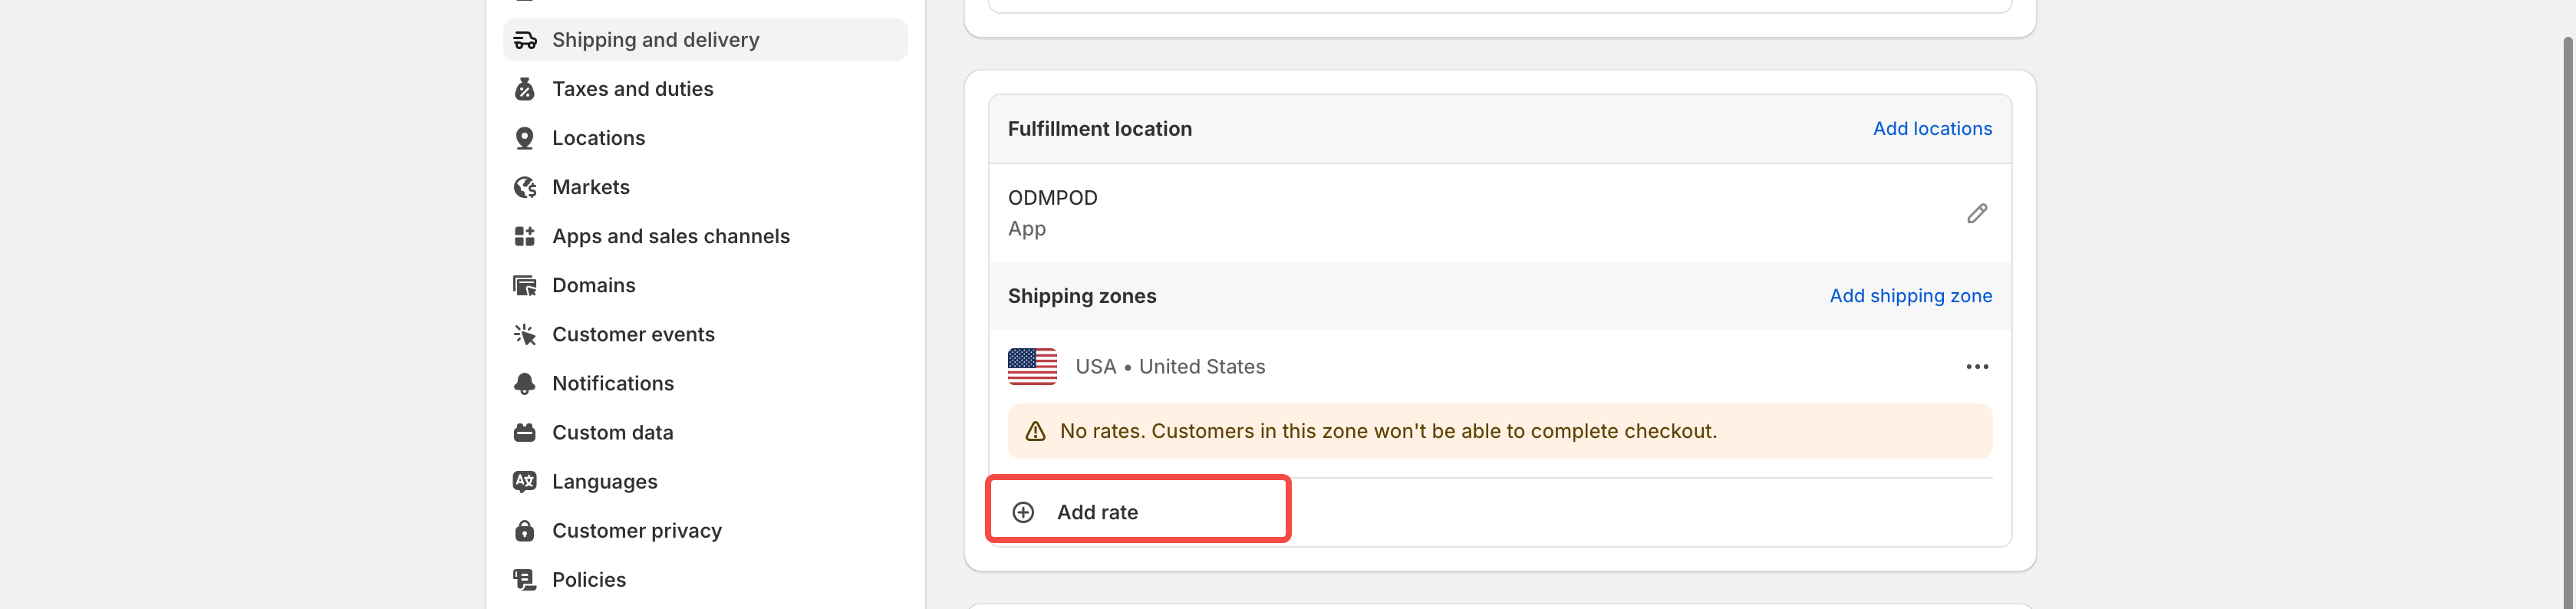Open USA shipping zone three-dot menu

click(x=1976, y=367)
